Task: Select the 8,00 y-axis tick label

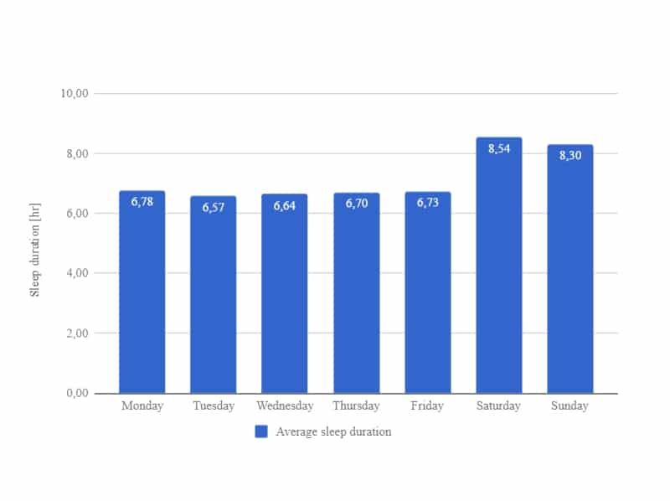Action: coord(77,153)
